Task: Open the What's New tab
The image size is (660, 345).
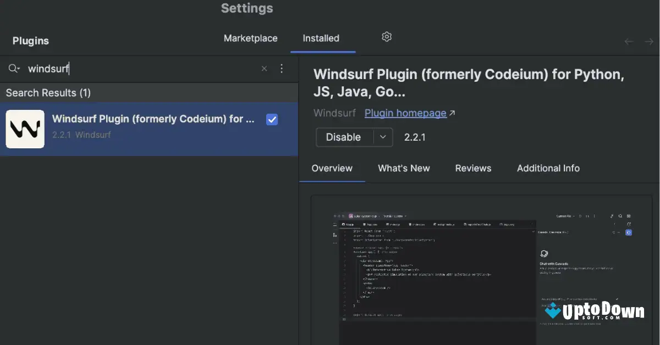Action: tap(404, 169)
